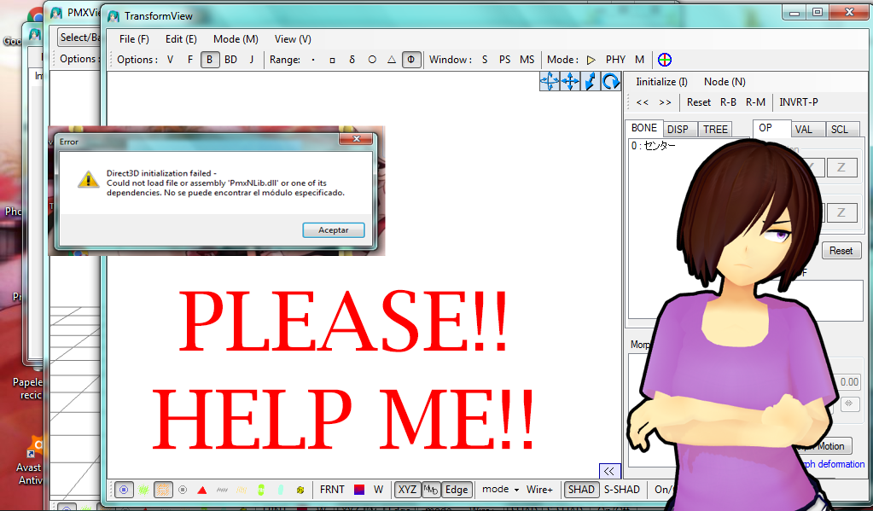Toggle the XYZ axis display
873x511 pixels.
407,490
